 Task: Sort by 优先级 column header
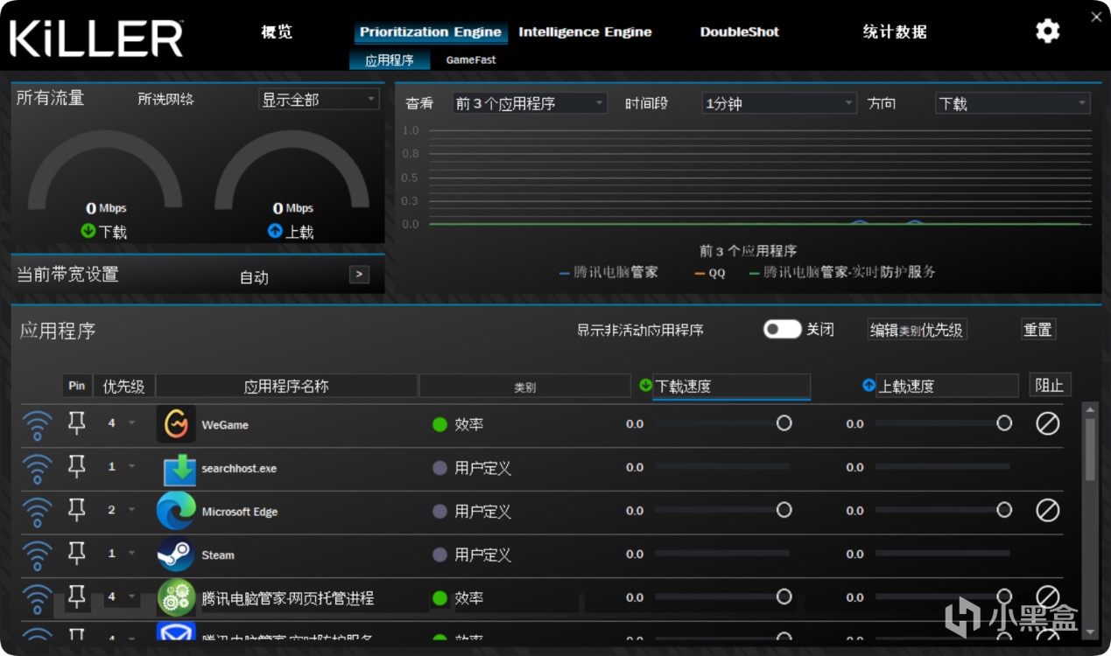(124, 386)
